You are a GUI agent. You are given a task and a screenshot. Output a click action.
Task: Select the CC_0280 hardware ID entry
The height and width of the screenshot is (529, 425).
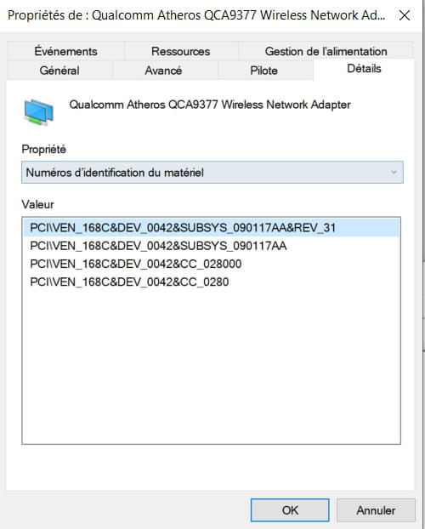click(212, 282)
